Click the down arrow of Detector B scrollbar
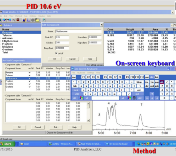The height and width of the screenshot is (156, 176). [88, 120]
